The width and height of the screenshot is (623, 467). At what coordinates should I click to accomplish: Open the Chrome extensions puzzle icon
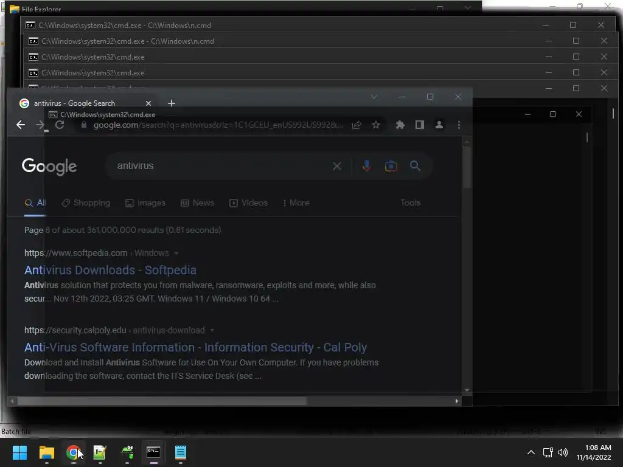coord(400,125)
